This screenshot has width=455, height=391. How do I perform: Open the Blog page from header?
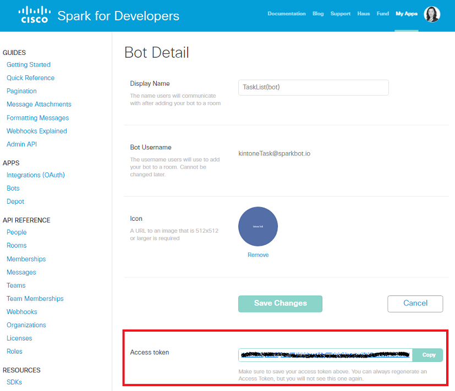(x=318, y=14)
